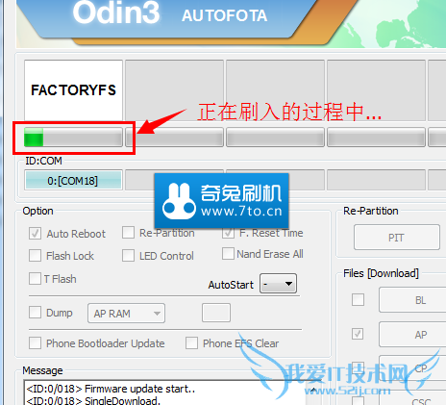
Task: Click the BL file button
Action: click(413, 300)
